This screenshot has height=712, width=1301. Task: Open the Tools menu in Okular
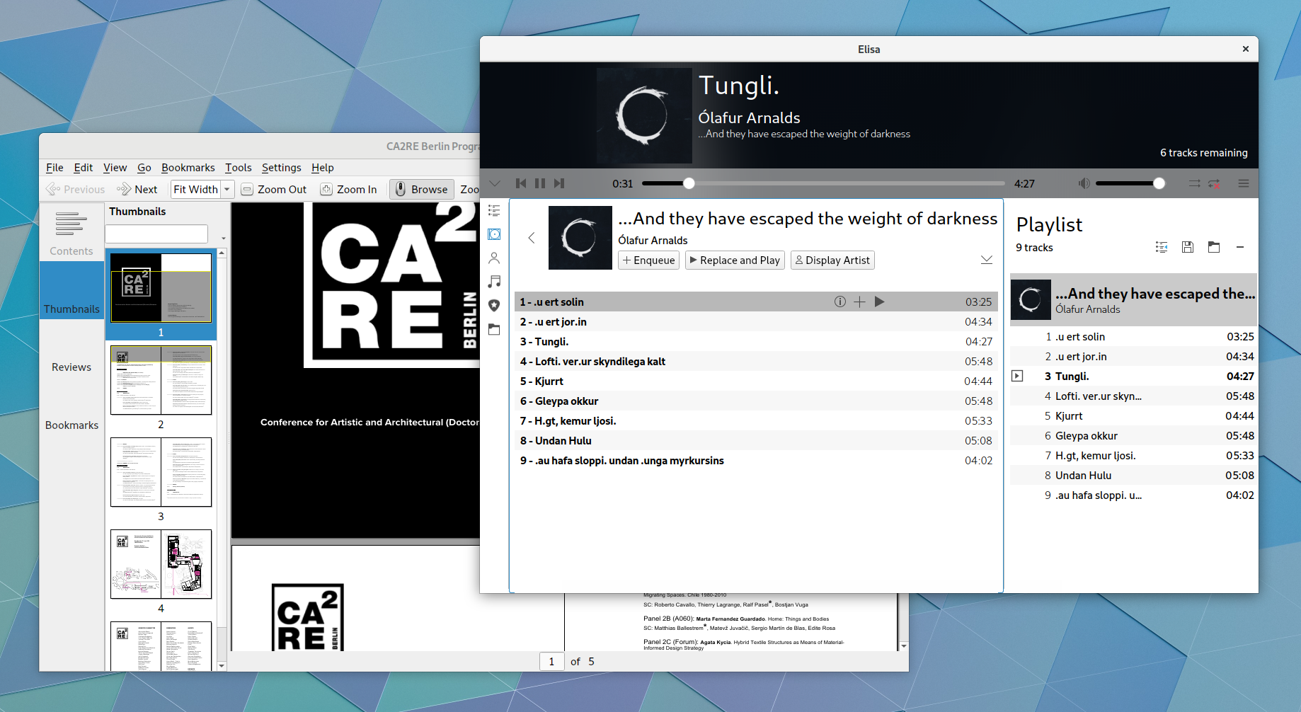pyautogui.click(x=239, y=168)
